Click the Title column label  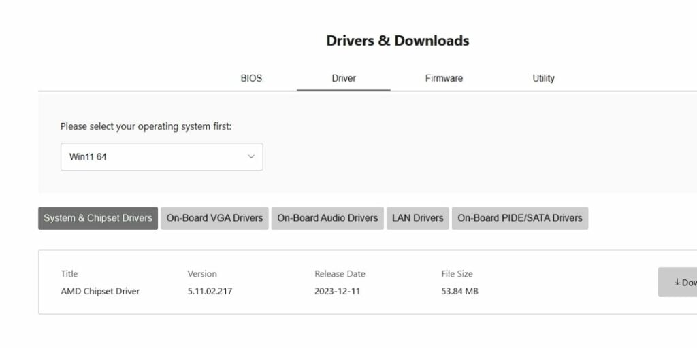click(69, 273)
